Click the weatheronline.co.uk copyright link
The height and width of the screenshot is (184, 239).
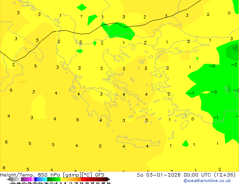(x=207, y=181)
